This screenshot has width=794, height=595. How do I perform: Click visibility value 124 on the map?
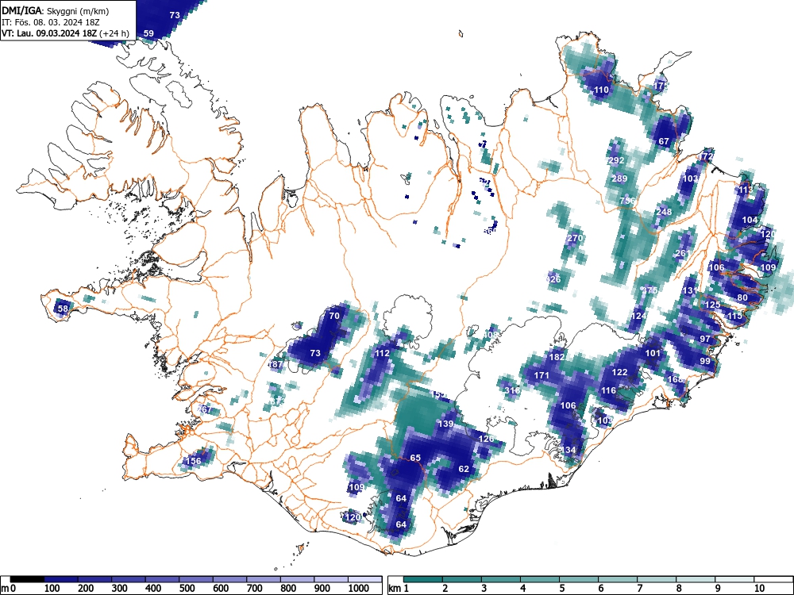coord(639,316)
